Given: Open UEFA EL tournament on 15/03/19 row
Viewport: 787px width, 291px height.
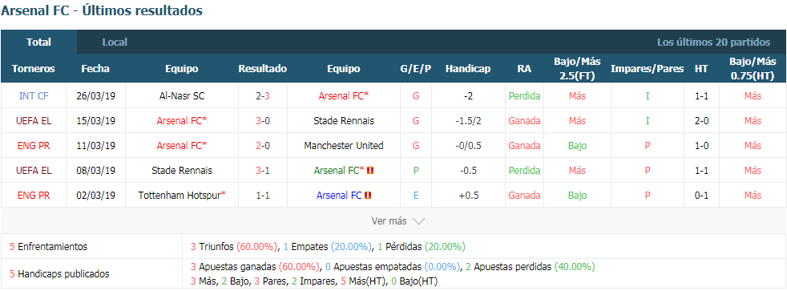Looking at the screenshot, I should (34, 121).
